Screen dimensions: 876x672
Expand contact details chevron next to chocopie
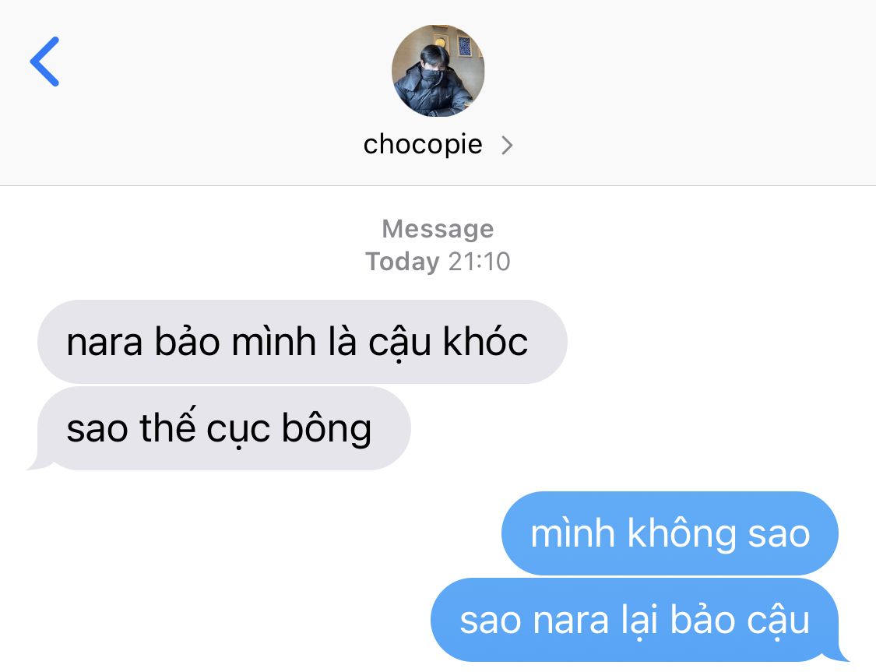pyautogui.click(x=507, y=146)
